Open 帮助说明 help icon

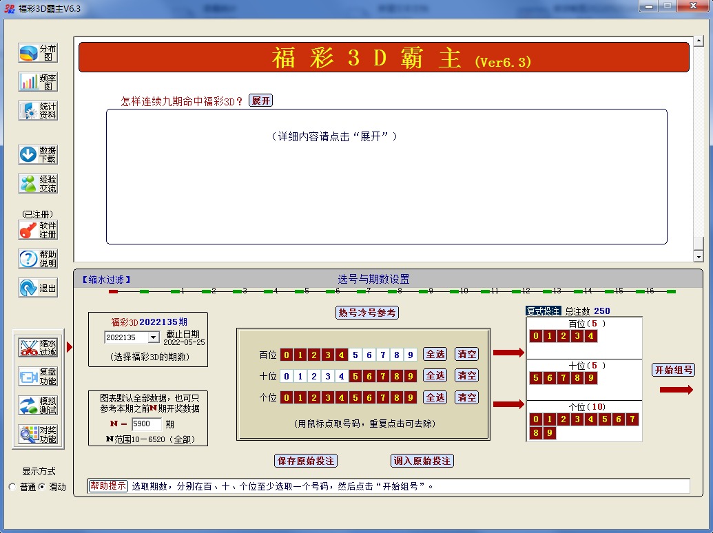tap(38, 259)
